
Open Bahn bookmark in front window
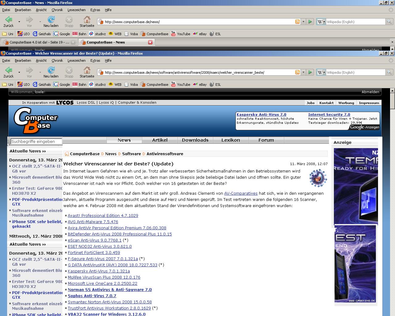[x=79, y=84]
